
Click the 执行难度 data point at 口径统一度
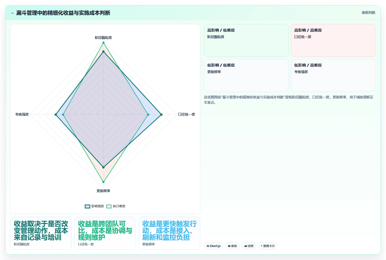[x=148, y=115]
